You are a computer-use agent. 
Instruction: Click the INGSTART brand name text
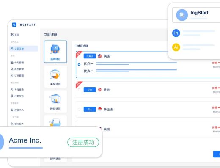(x=27, y=25)
